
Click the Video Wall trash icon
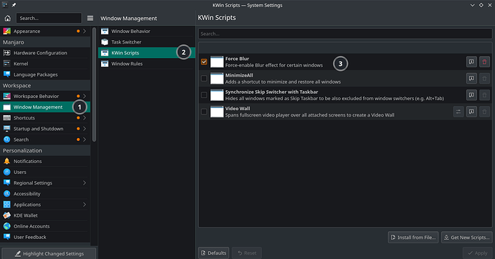(484, 112)
